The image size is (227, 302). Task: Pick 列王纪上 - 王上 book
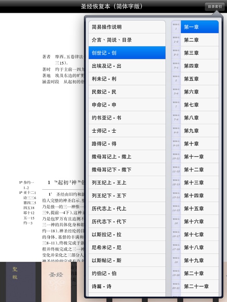pos(127,182)
